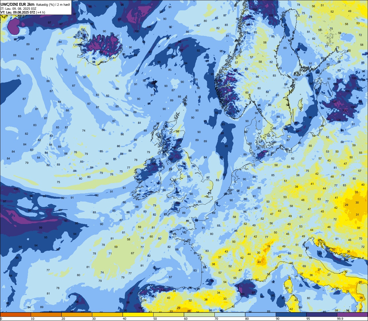This screenshot has height=321, width=368.
Task: Click the humidity value '18' on the map
Action: (269, 246)
